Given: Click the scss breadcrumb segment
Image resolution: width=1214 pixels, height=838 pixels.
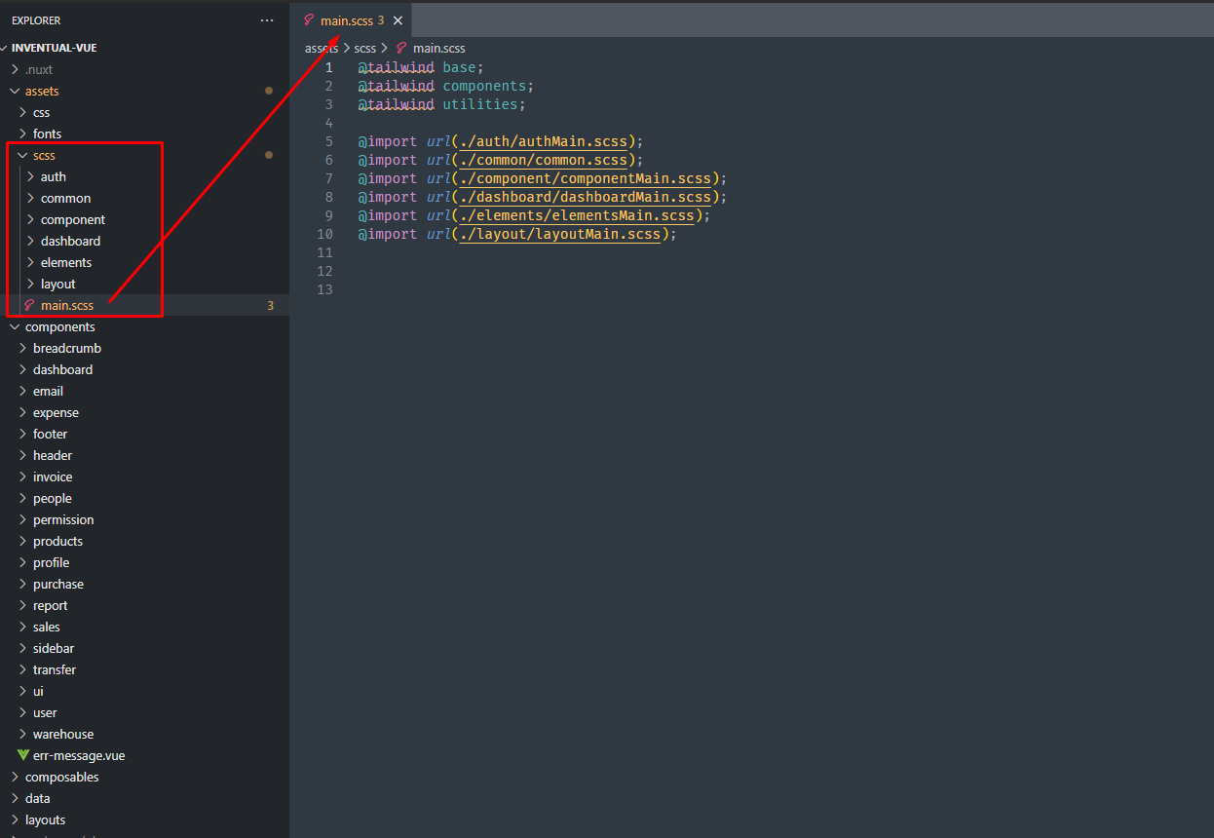Looking at the screenshot, I should 364,48.
